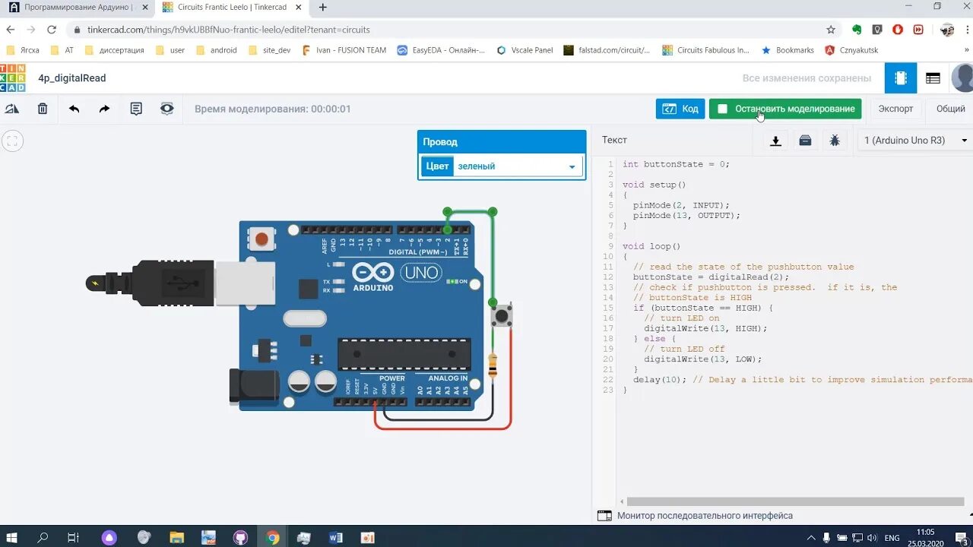
Task: Click the Evernote extension icon
Action: (x=857, y=30)
